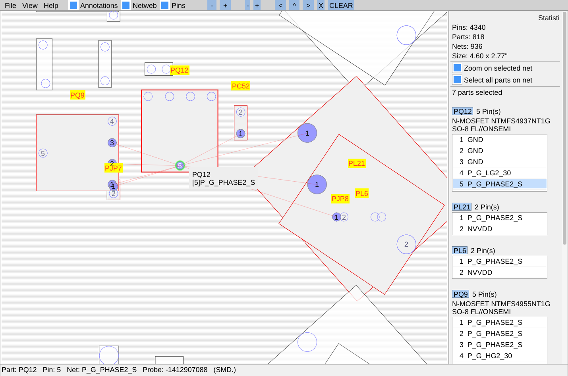Toggle Zoom on selected net option
Image resolution: width=568 pixels, height=376 pixels.
pos(457,68)
